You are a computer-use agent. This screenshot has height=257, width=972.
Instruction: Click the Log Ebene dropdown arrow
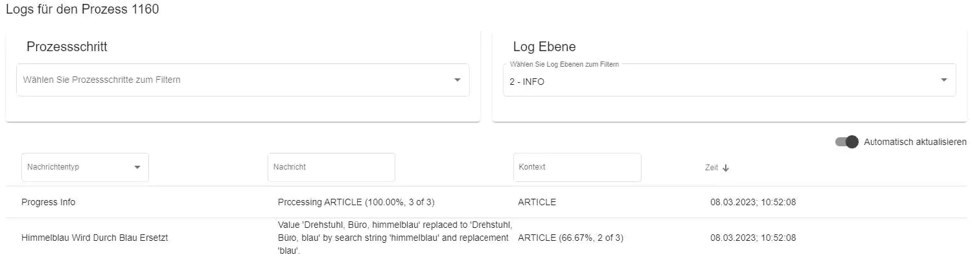[943, 80]
